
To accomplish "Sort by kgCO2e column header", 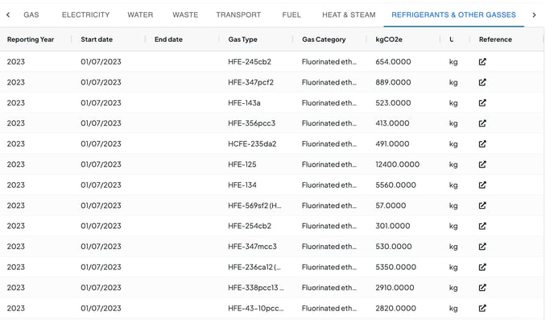I will [389, 39].
